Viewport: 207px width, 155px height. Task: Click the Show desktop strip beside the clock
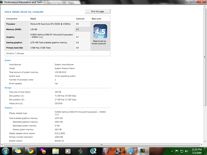point(206,151)
